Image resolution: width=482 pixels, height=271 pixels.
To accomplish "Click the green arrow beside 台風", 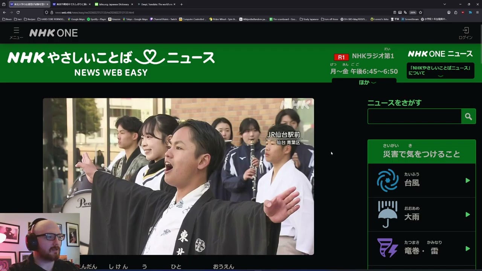I will coord(468,181).
